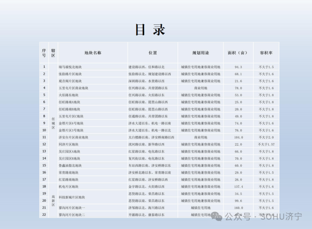Screen dimensions: 312x229
Task: Click location 任兴路以南、火炬路以东
Action: (146, 95)
